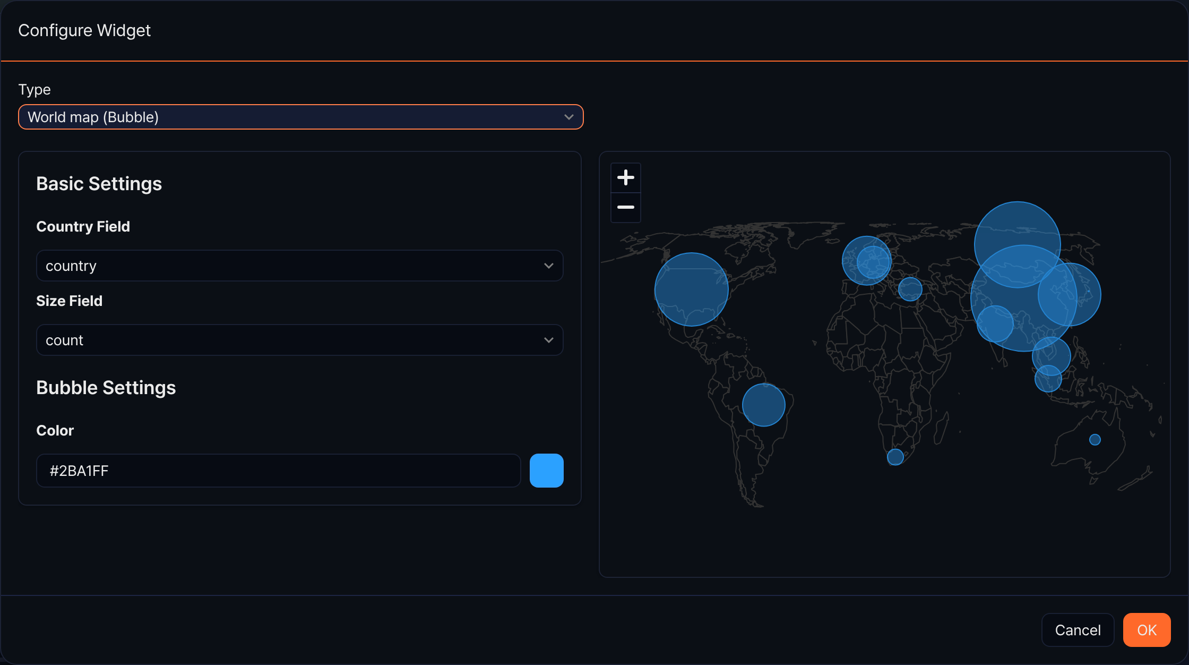Select the bubble over Turkey

[x=910, y=289]
